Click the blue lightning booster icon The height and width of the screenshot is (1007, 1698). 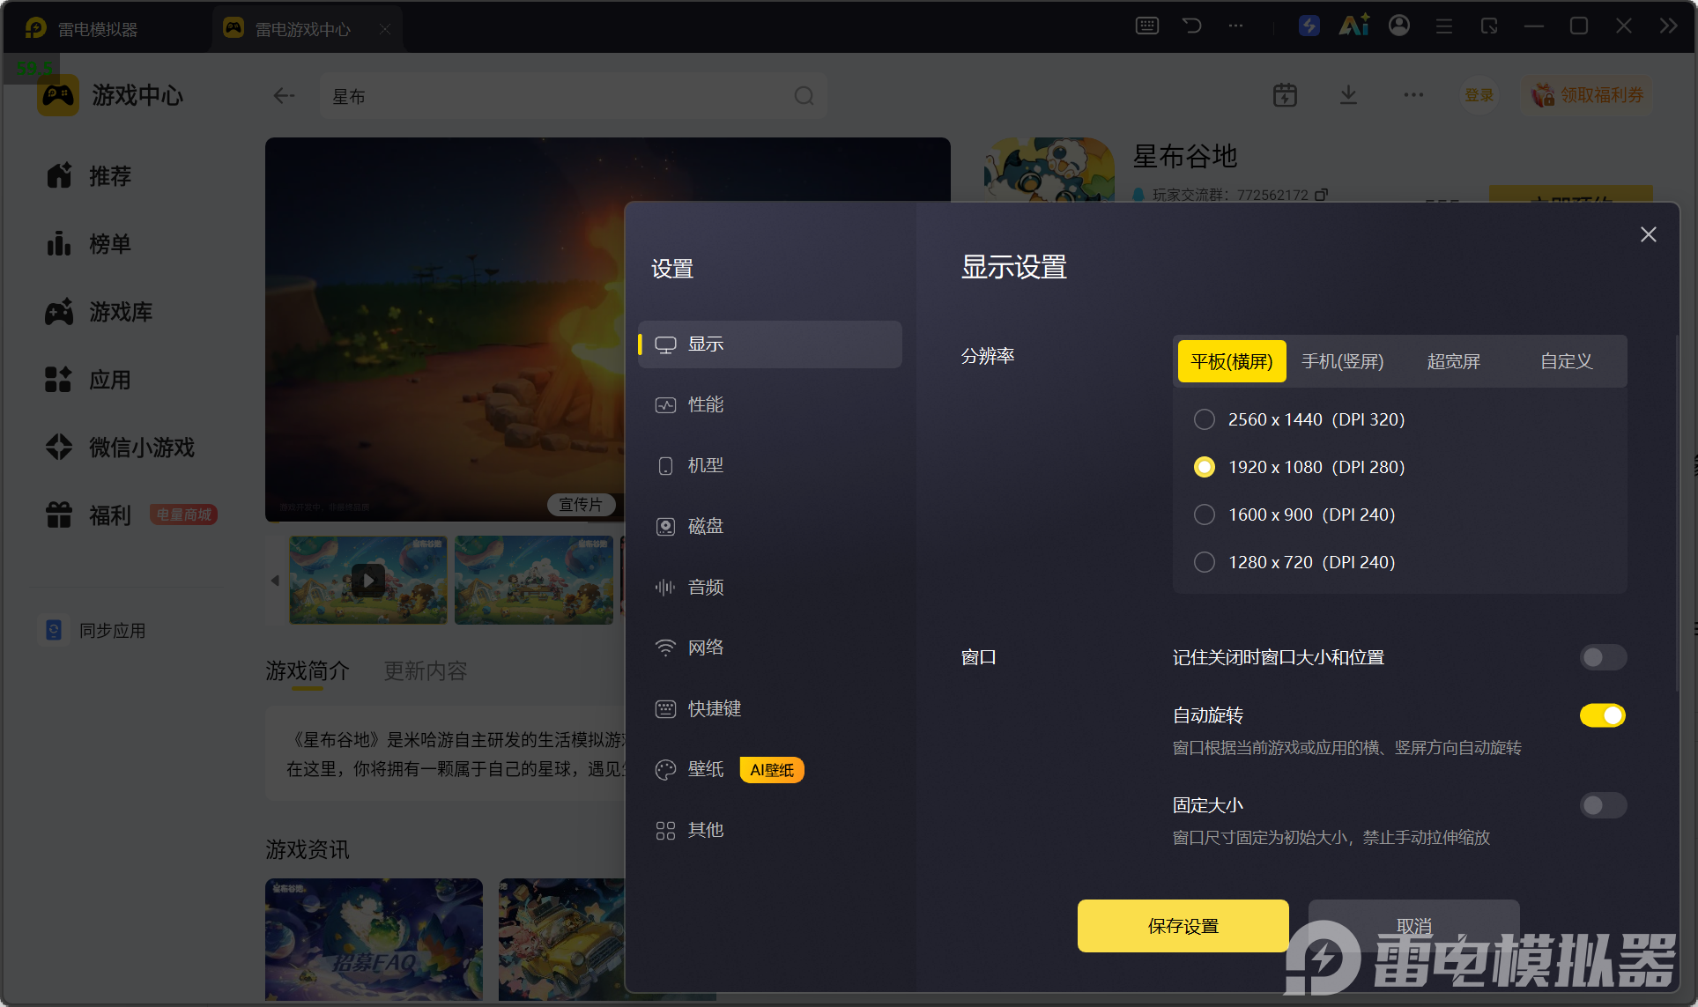click(1309, 26)
